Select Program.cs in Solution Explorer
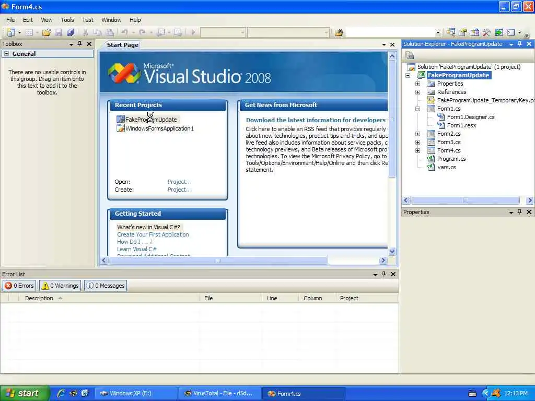Image resolution: width=535 pixels, height=401 pixels. click(x=451, y=159)
